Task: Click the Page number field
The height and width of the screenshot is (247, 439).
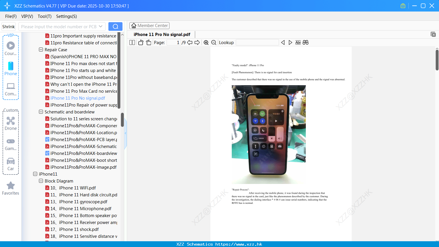Action: click(x=174, y=43)
